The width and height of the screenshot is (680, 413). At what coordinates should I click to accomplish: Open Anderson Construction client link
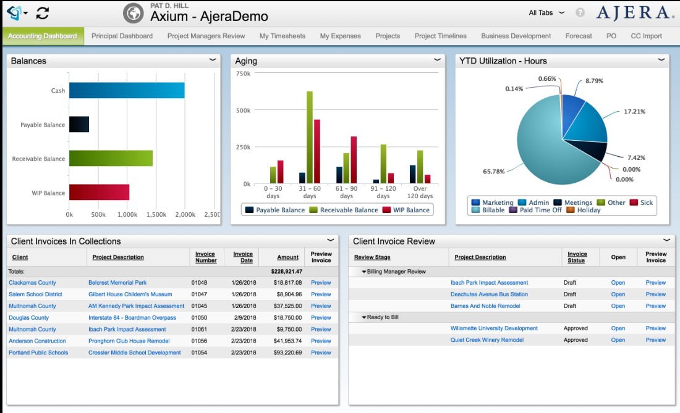(37, 341)
